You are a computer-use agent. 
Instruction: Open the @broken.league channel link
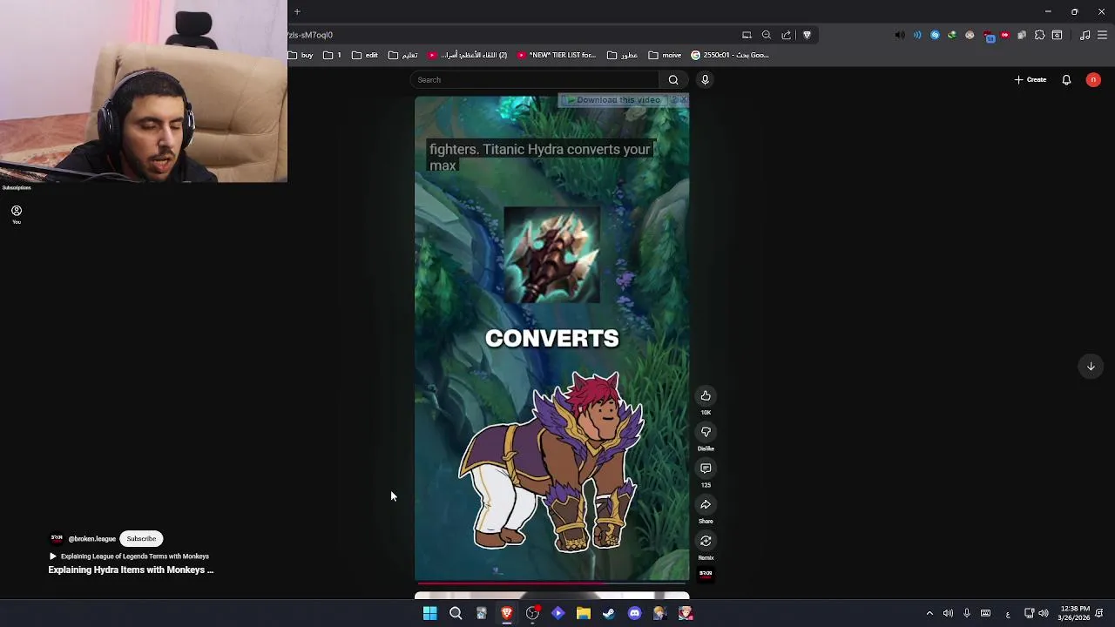(x=91, y=539)
